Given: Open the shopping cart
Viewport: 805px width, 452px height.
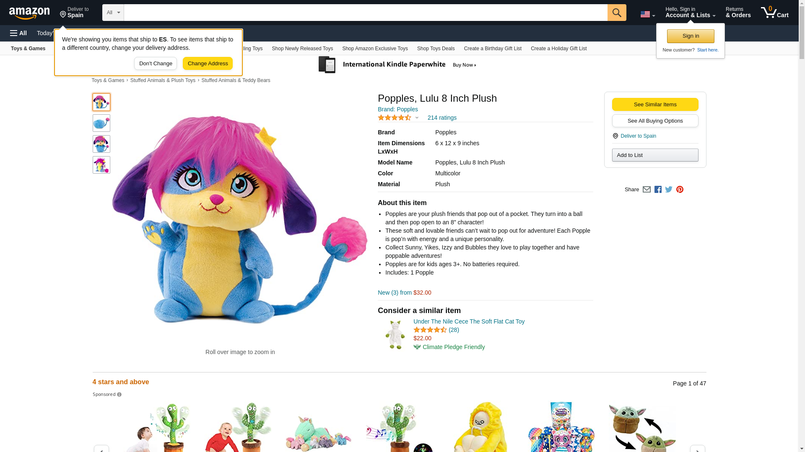Looking at the screenshot, I should point(774,13).
